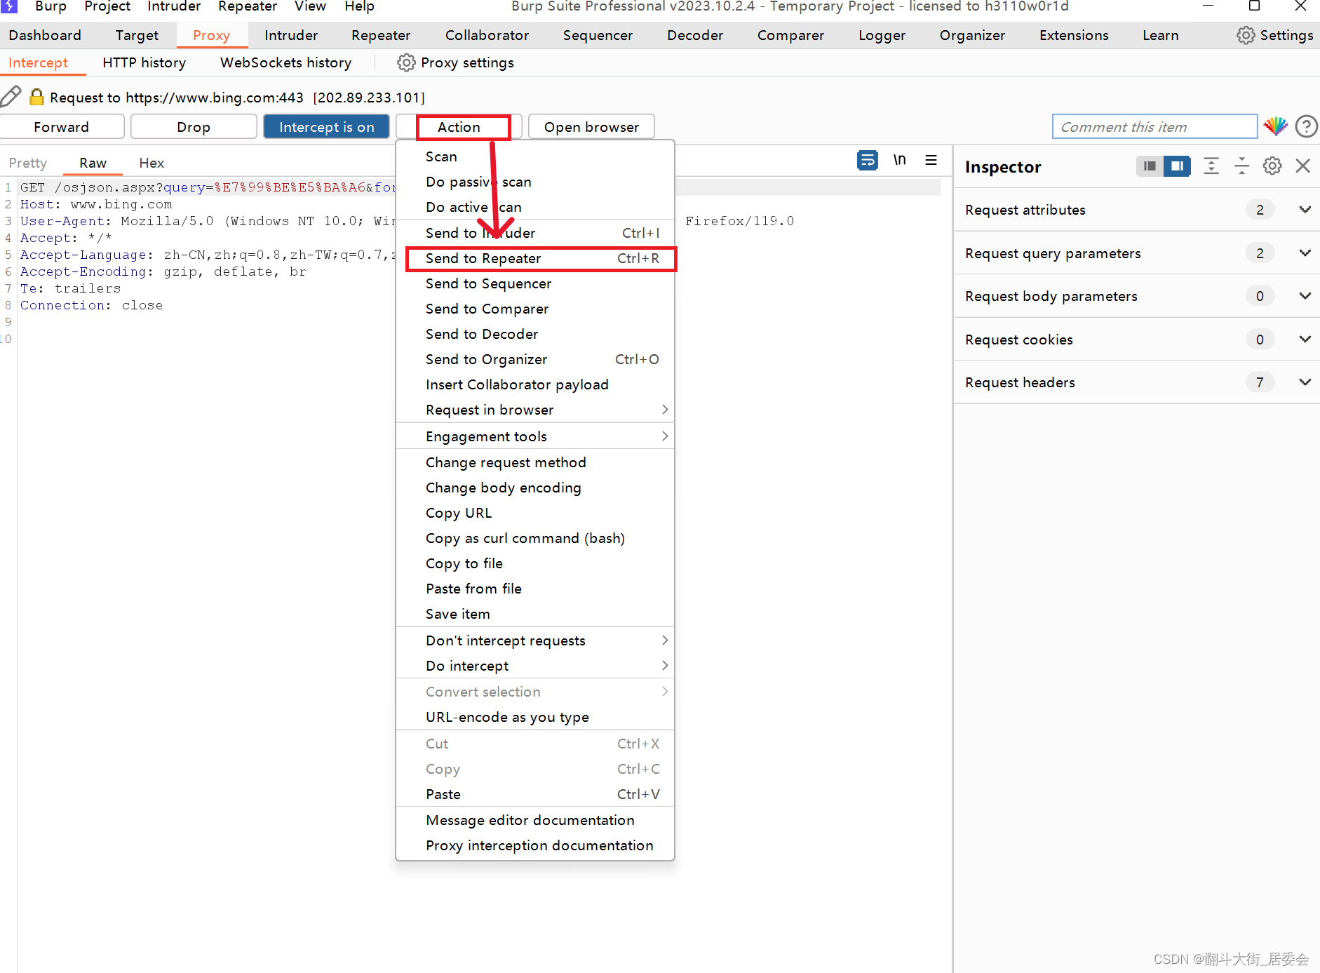Open the Burp menu in menu bar
Image resolution: width=1320 pixels, height=973 pixels.
click(50, 6)
